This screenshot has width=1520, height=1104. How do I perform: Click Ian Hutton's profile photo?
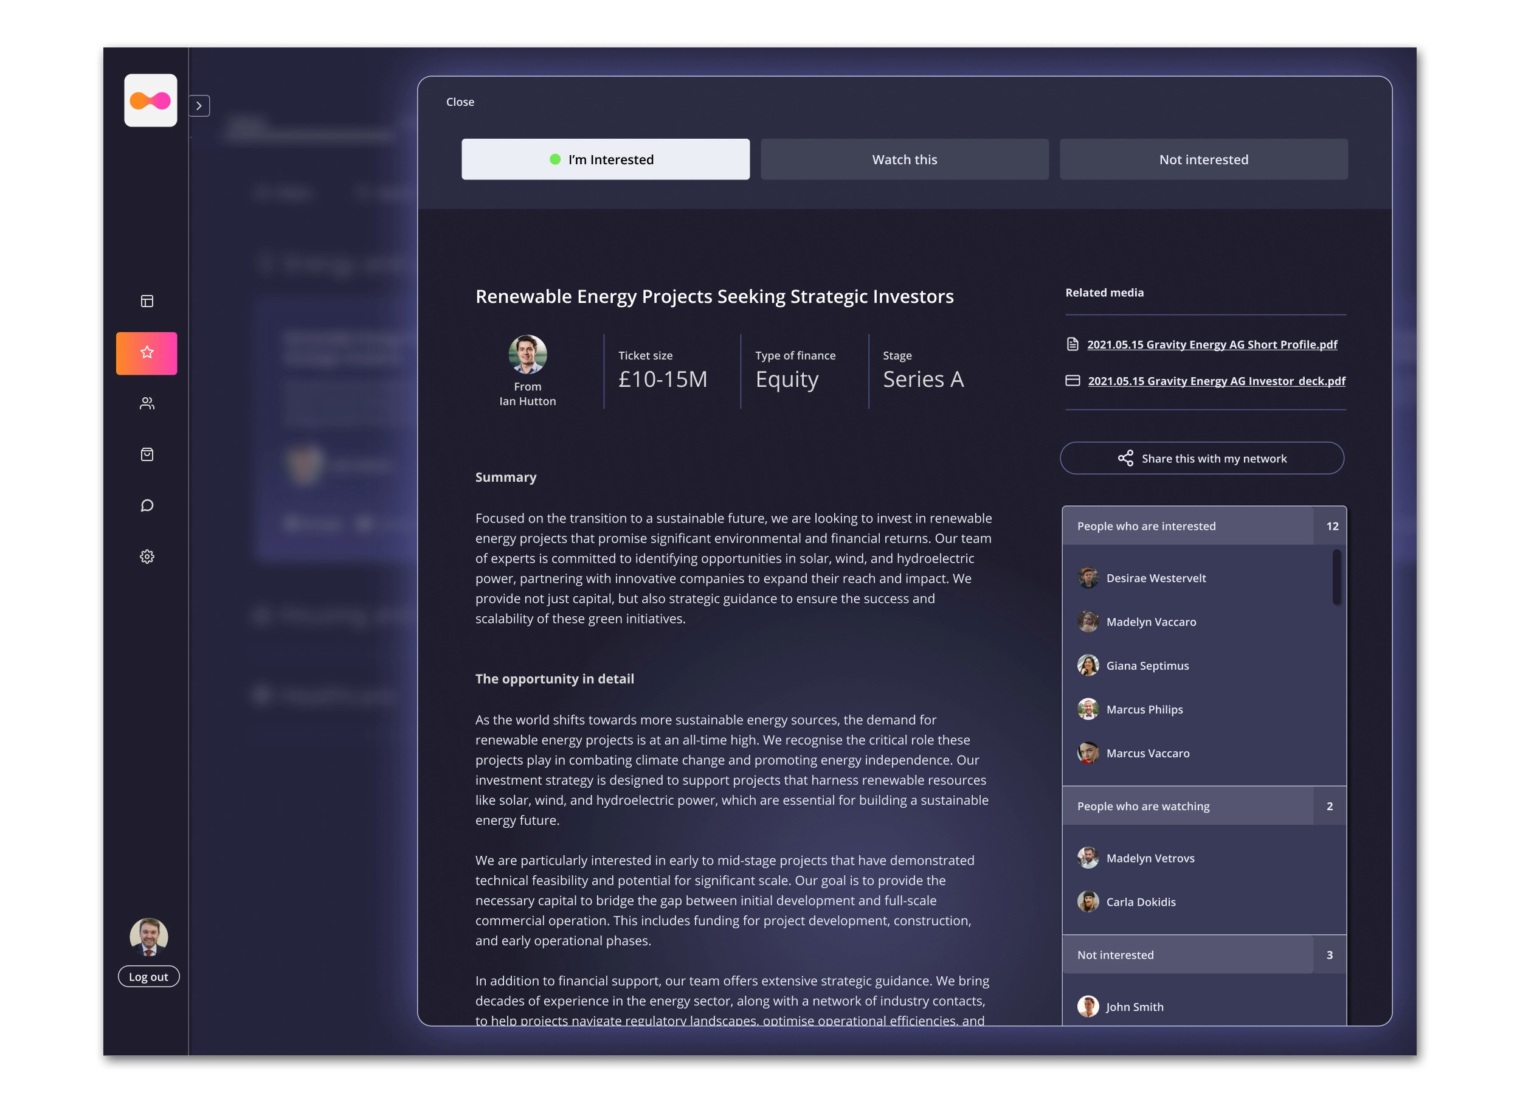tap(528, 354)
